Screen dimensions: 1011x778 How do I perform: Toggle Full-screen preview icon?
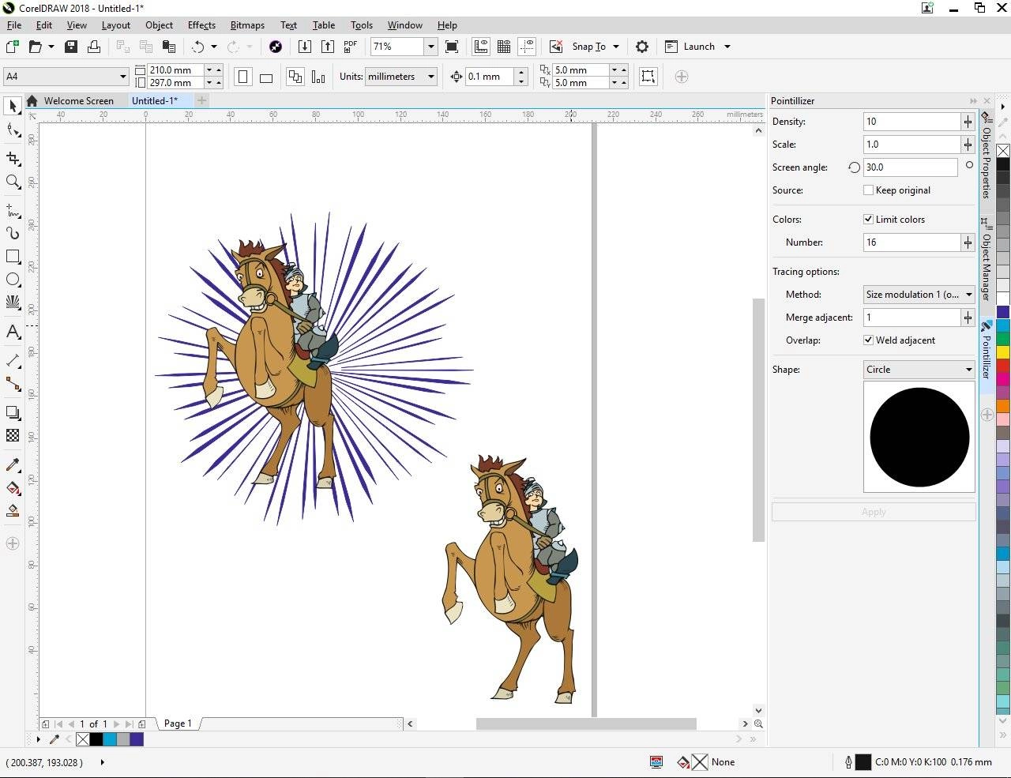(452, 47)
